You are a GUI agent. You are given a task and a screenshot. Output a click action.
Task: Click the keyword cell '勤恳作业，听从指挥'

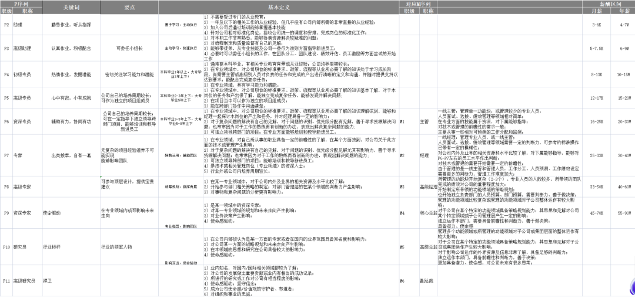point(71,25)
